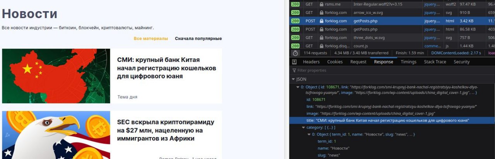Viewport: 495px width, 159px height.
Task: Select the highlighted POST getPosts.php 3.42 KB request
Action: pyautogui.click(x=392, y=21)
